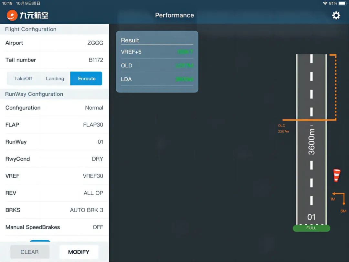The width and height of the screenshot is (349, 262).
Task: Tap the red windsock icon
Action: pos(337,175)
